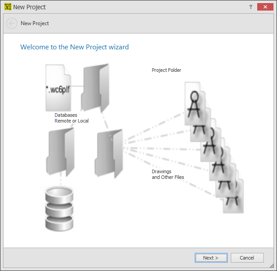Click the Next > button
The height and width of the screenshot is (271, 277).
211,258
